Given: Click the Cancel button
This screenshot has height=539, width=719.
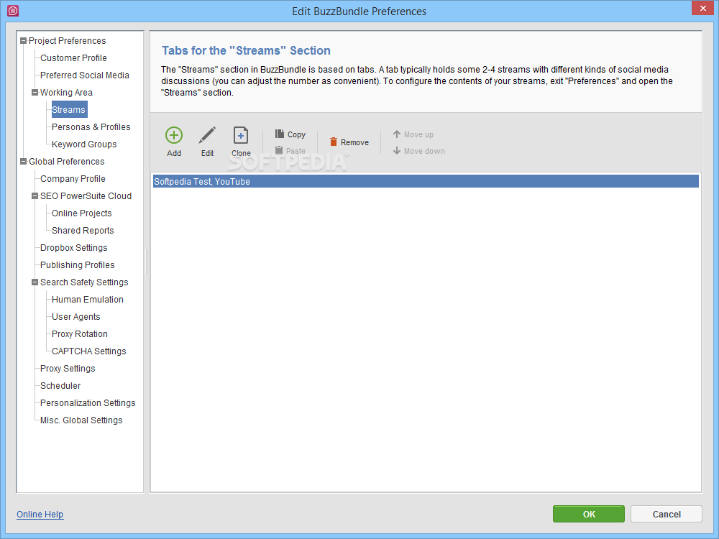Looking at the screenshot, I should coord(667,515).
